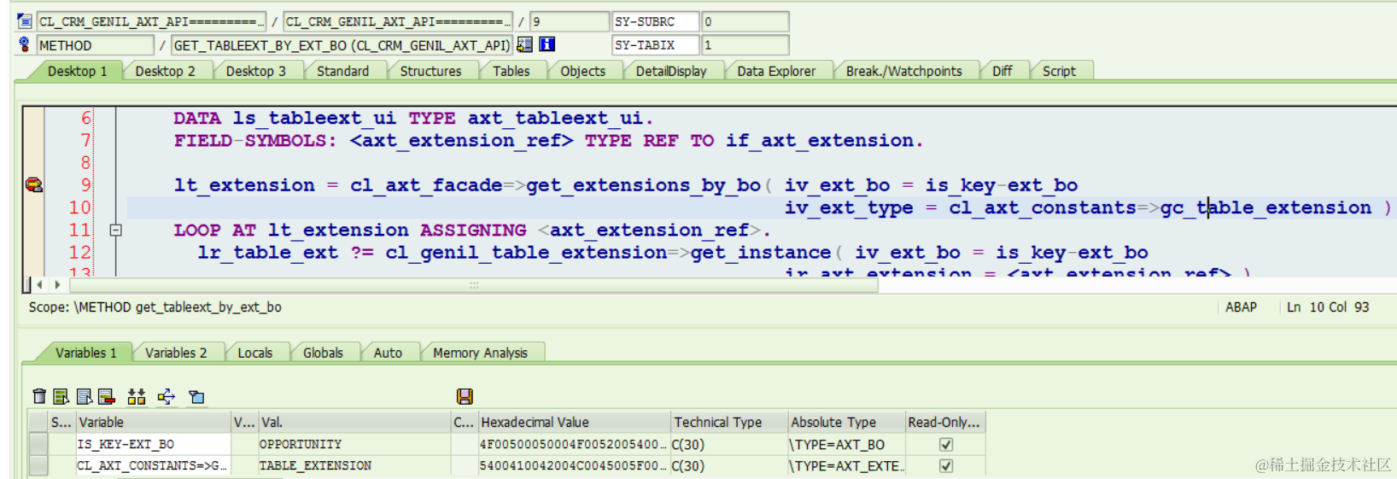Open the Script tab
This screenshot has height=479, width=1397.
tap(1059, 71)
